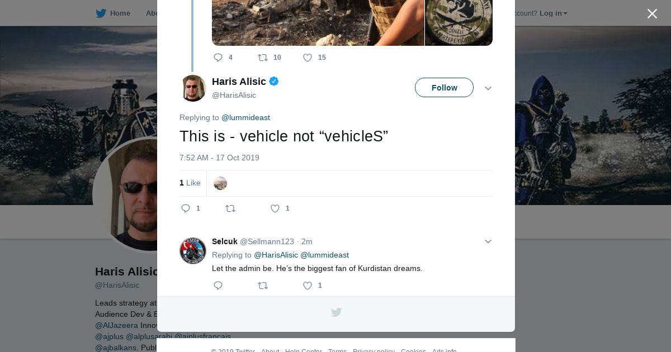Follow Haris Alisic

click(x=444, y=88)
